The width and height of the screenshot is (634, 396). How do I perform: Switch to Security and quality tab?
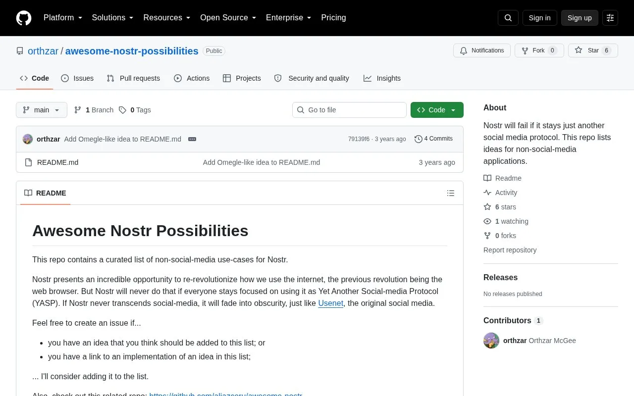click(x=312, y=78)
